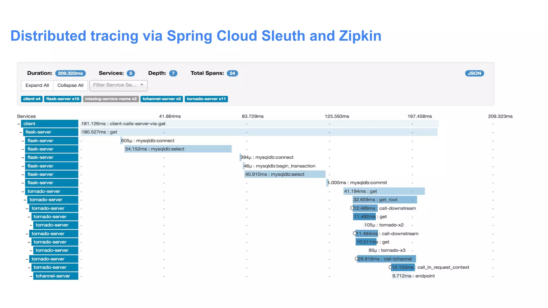Open the 180.527ms get span bar
Image resolution: width=548 pixels, height=308 pixels.
(x=259, y=132)
